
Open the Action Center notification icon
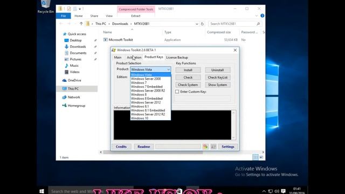click(284, 191)
